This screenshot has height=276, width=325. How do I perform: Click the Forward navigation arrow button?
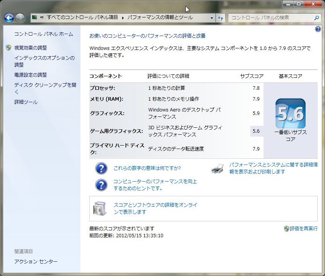[x=20, y=18]
